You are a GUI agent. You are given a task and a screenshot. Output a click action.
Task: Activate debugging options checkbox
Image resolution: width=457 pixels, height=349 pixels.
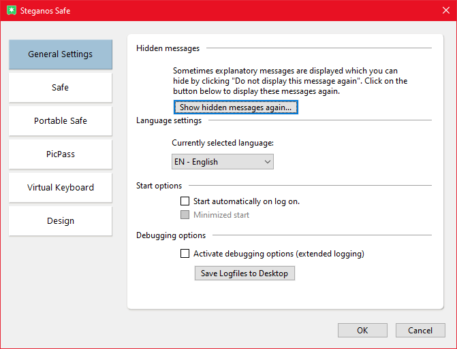click(x=185, y=254)
